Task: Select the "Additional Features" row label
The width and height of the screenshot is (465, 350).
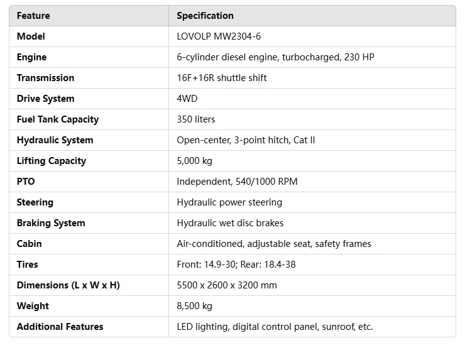Action: click(x=60, y=327)
